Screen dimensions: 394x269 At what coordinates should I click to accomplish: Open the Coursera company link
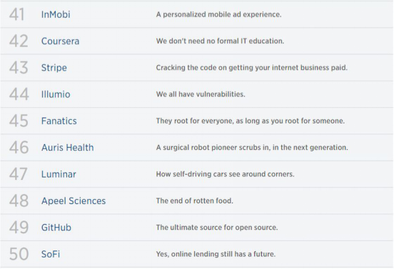(60, 41)
